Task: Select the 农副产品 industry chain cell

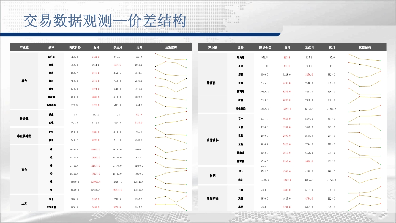Action: click(x=213, y=198)
